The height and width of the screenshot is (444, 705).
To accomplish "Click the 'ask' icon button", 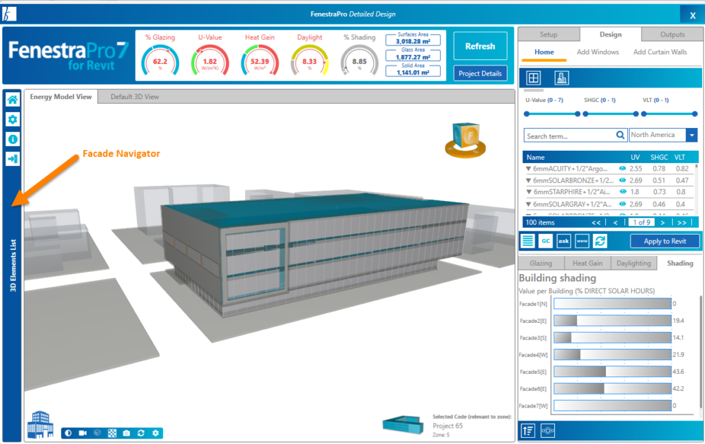I will click(564, 241).
